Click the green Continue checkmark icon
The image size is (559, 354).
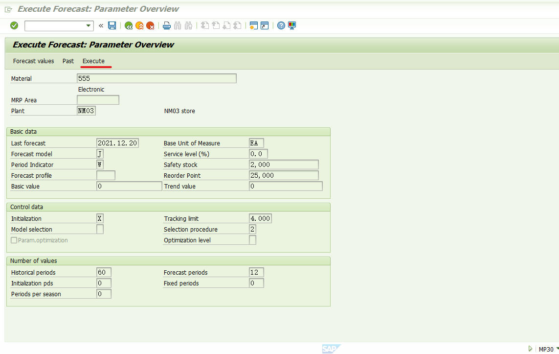click(14, 25)
